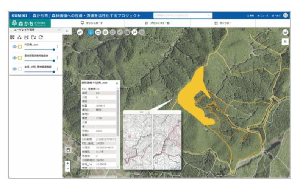The image size is (303, 187).
Task: Click the print icon on the map
Action: (x=285, y=32)
